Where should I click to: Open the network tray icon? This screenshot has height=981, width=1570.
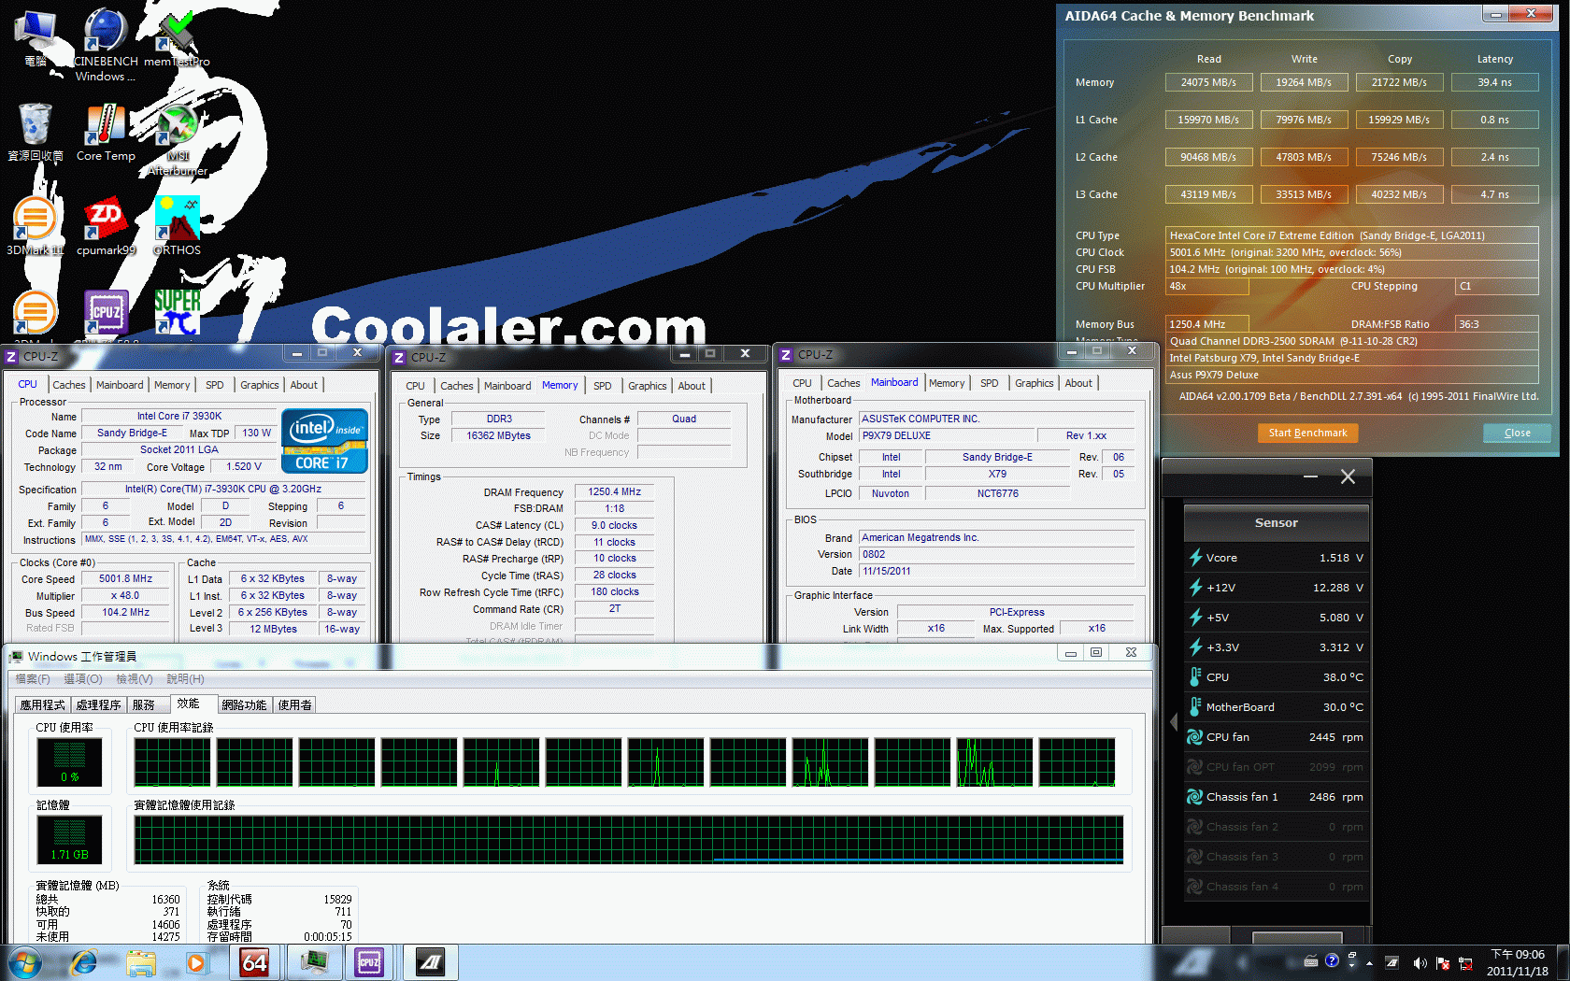(1464, 962)
